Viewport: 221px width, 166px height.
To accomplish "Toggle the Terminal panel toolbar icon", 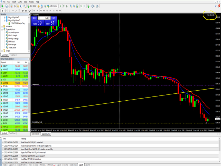I will click(21, 6).
